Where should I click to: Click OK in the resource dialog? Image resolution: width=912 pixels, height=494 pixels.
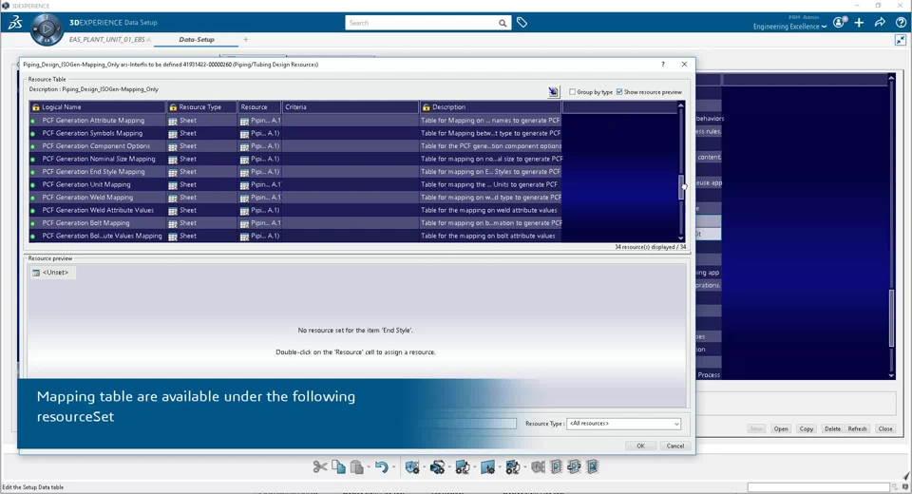pyautogui.click(x=640, y=446)
